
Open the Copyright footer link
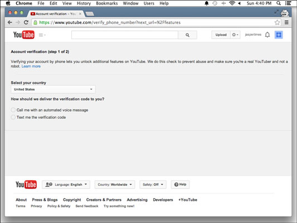[72, 200]
